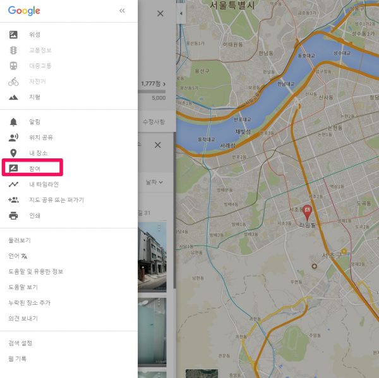The image size is (379, 378).
Task: Close the lower panel with X button
Action: pyautogui.click(x=157, y=145)
